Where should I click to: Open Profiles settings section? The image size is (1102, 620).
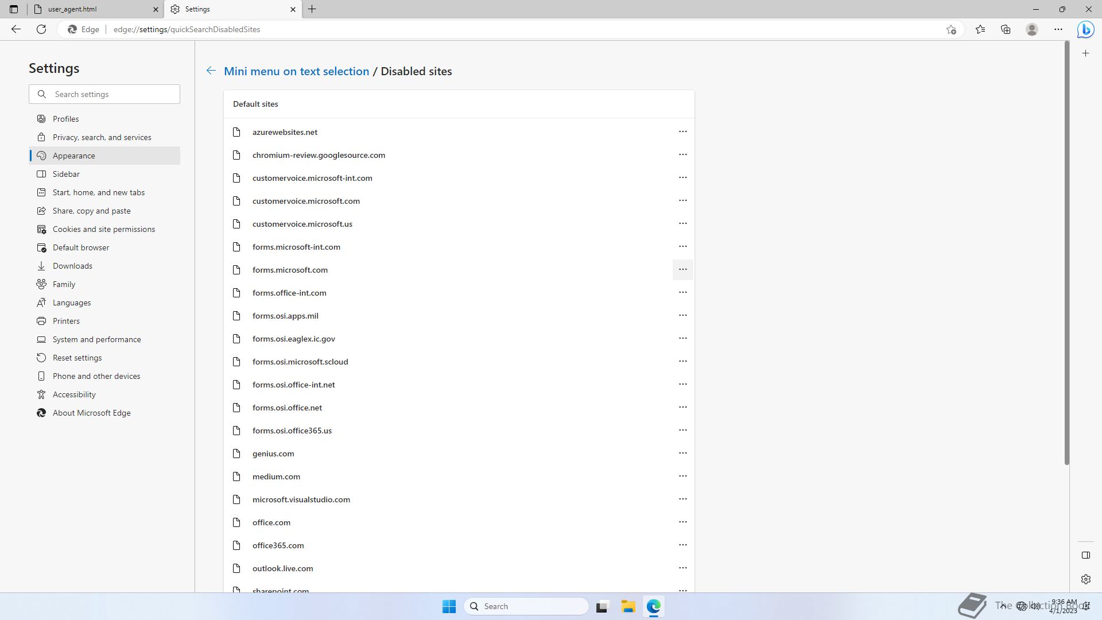click(104, 119)
